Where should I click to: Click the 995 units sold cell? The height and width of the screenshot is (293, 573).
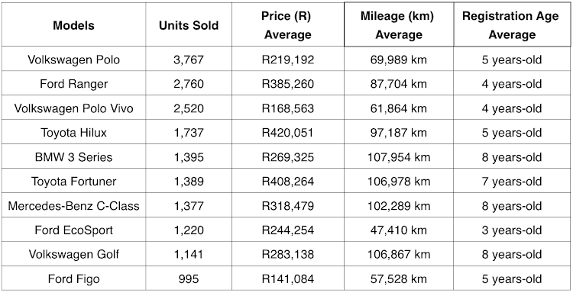(x=189, y=279)
